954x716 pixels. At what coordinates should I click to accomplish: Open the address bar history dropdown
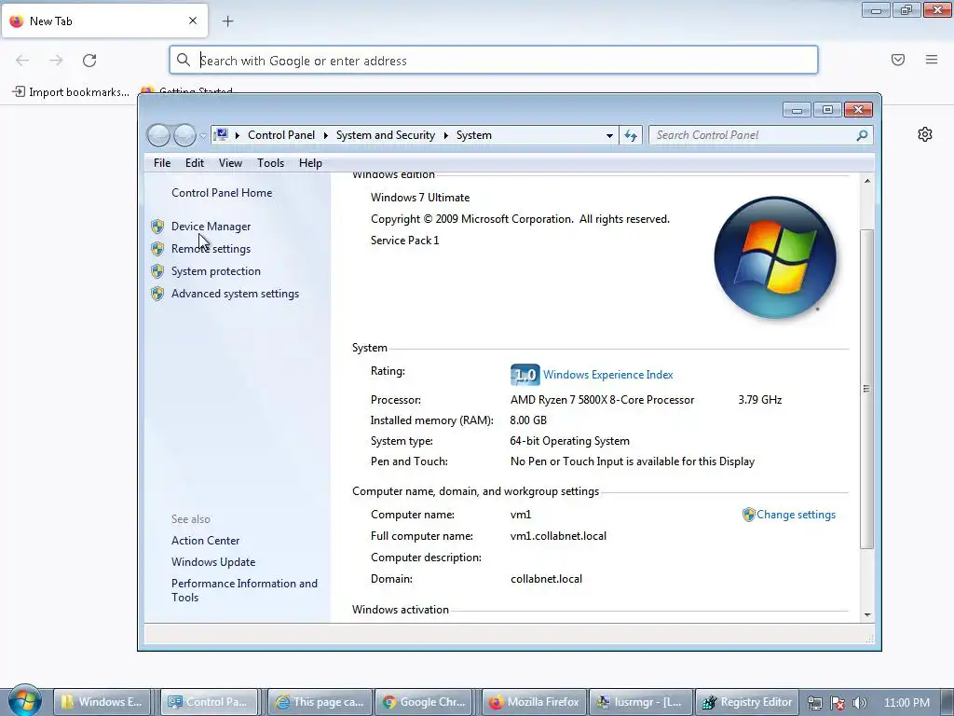click(x=609, y=136)
